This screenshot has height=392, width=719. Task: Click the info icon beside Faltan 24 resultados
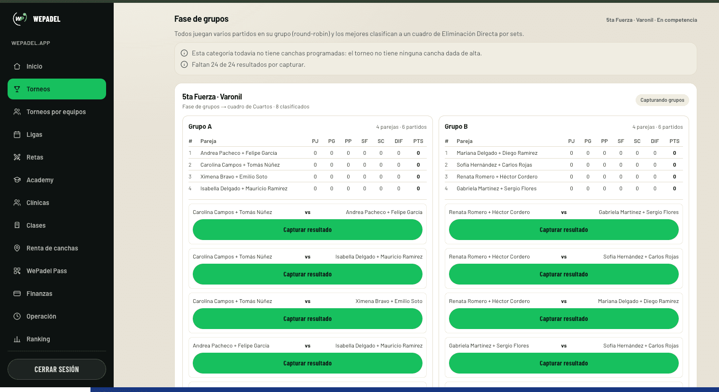[184, 64]
